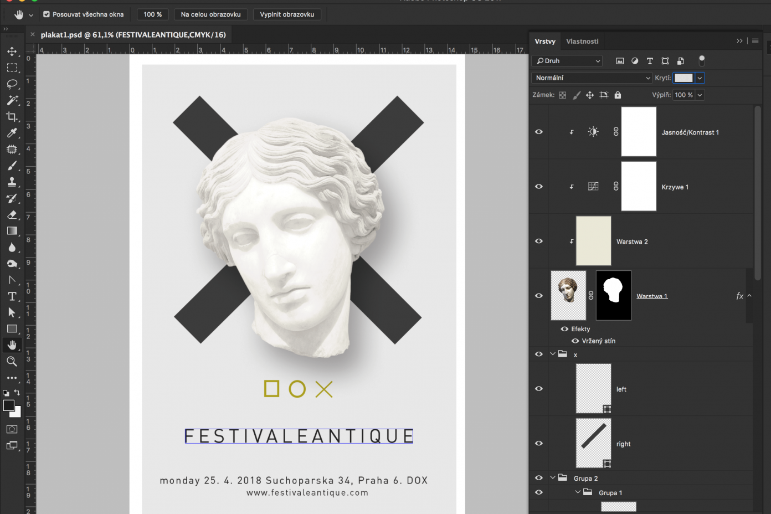Select the Brush tool
771x514 pixels.
[12, 166]
